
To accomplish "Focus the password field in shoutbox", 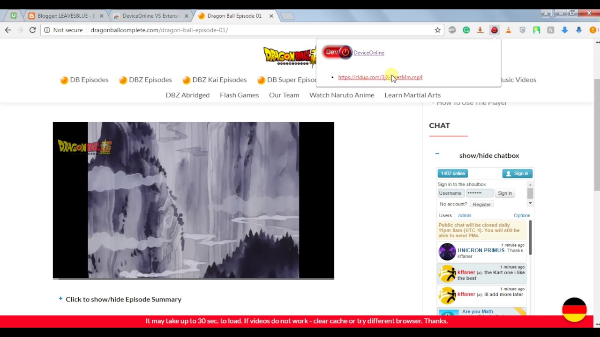I will [x=480, y=193].
